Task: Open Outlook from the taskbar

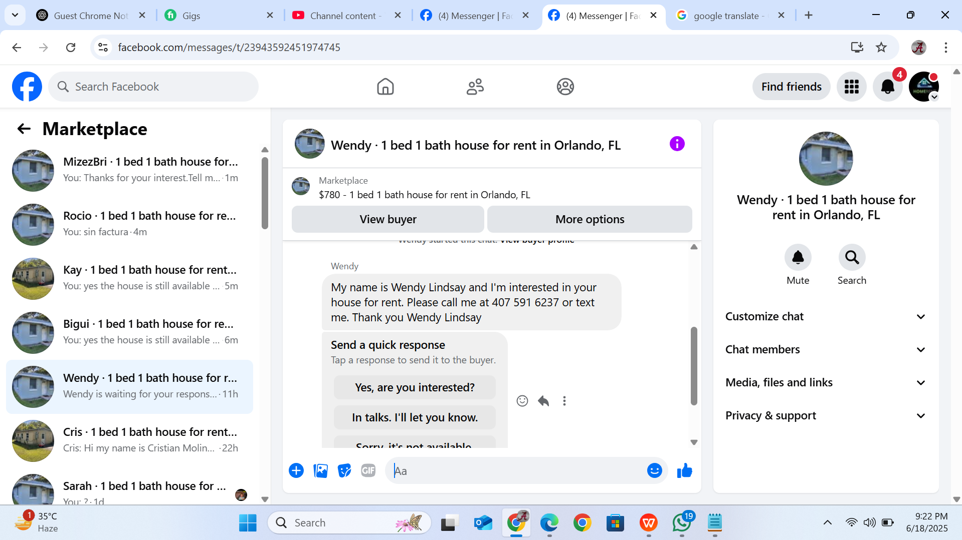Action: point(483,522)
